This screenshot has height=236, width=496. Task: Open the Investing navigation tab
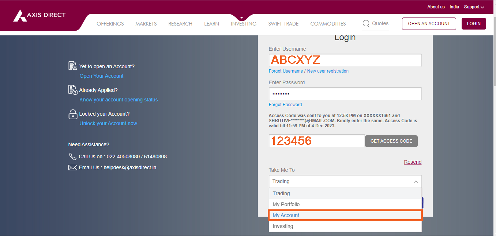[244, 24]
